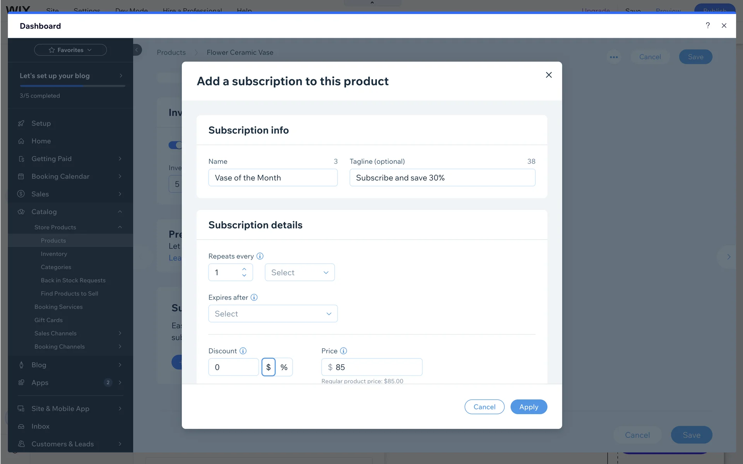Click the Repeats every info icon
This screenshot has height=464, width=743.
[260, 256]
